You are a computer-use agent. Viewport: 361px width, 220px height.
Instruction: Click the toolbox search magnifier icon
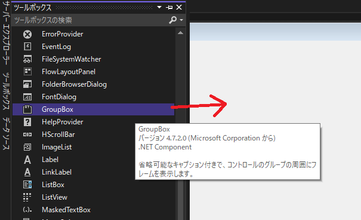[172, 20]
